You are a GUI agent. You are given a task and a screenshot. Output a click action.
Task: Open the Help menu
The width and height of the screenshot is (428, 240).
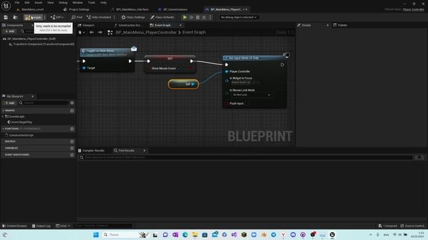[103, 3]
